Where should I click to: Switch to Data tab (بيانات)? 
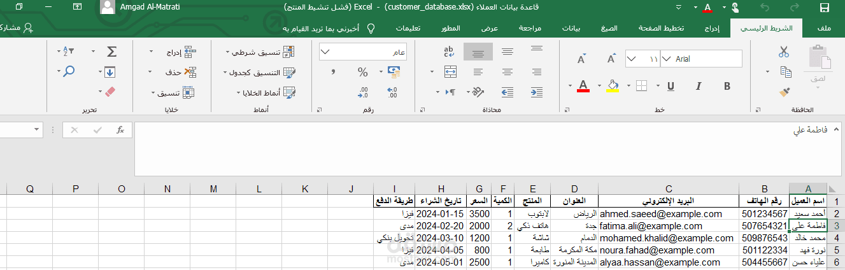[571, 29]
